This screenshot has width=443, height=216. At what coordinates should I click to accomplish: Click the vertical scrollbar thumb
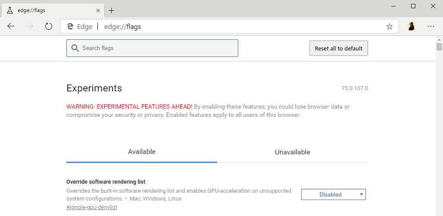[439, 47]
